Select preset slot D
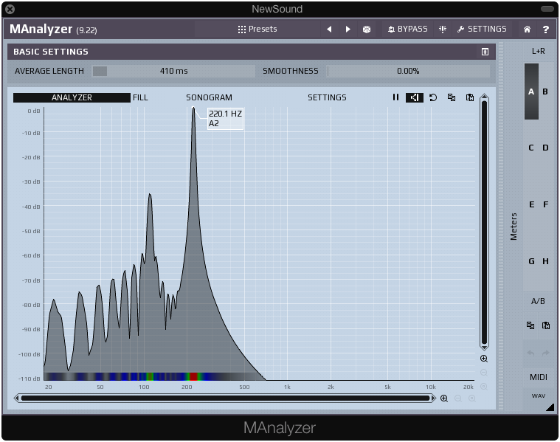560x442 pixels. (545, 148)
